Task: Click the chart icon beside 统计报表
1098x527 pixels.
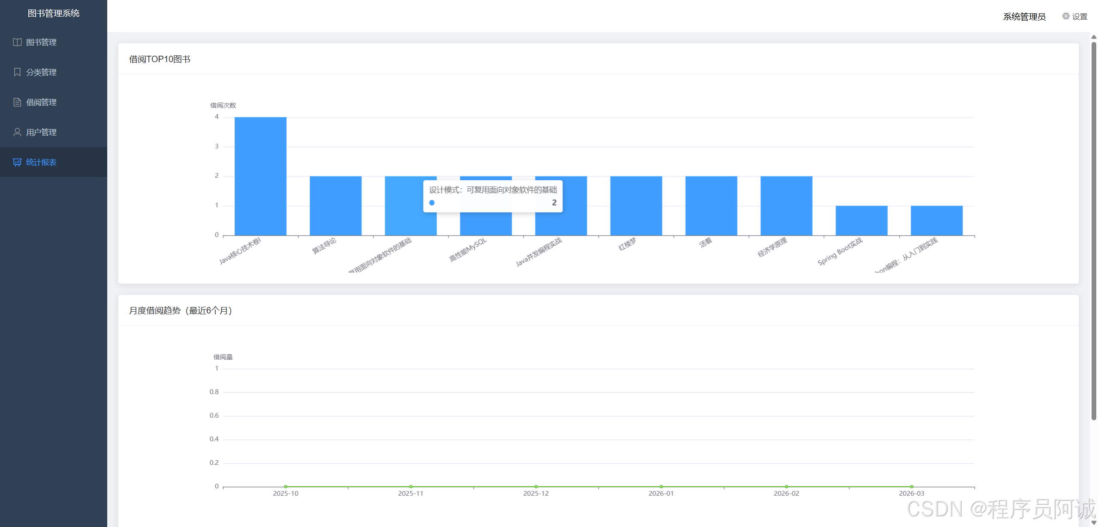Action: tap(17, 162)
